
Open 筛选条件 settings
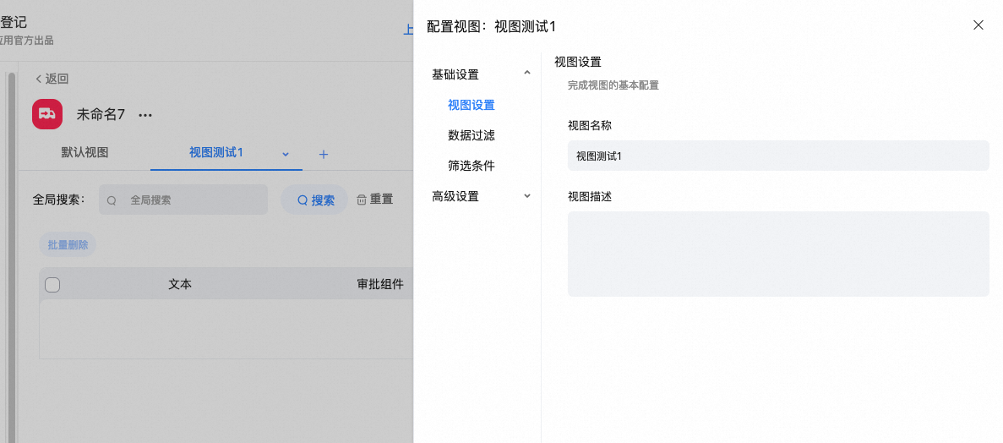tap(471, 166)
